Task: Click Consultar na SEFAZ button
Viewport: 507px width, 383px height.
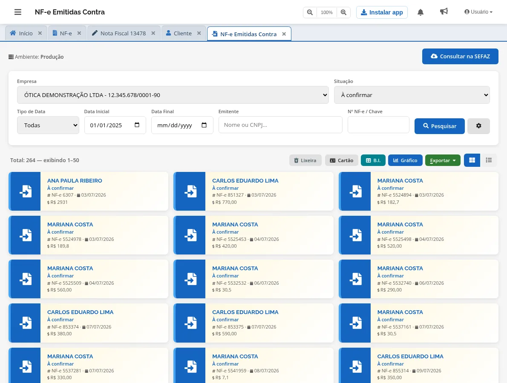Action: [460, 57]
